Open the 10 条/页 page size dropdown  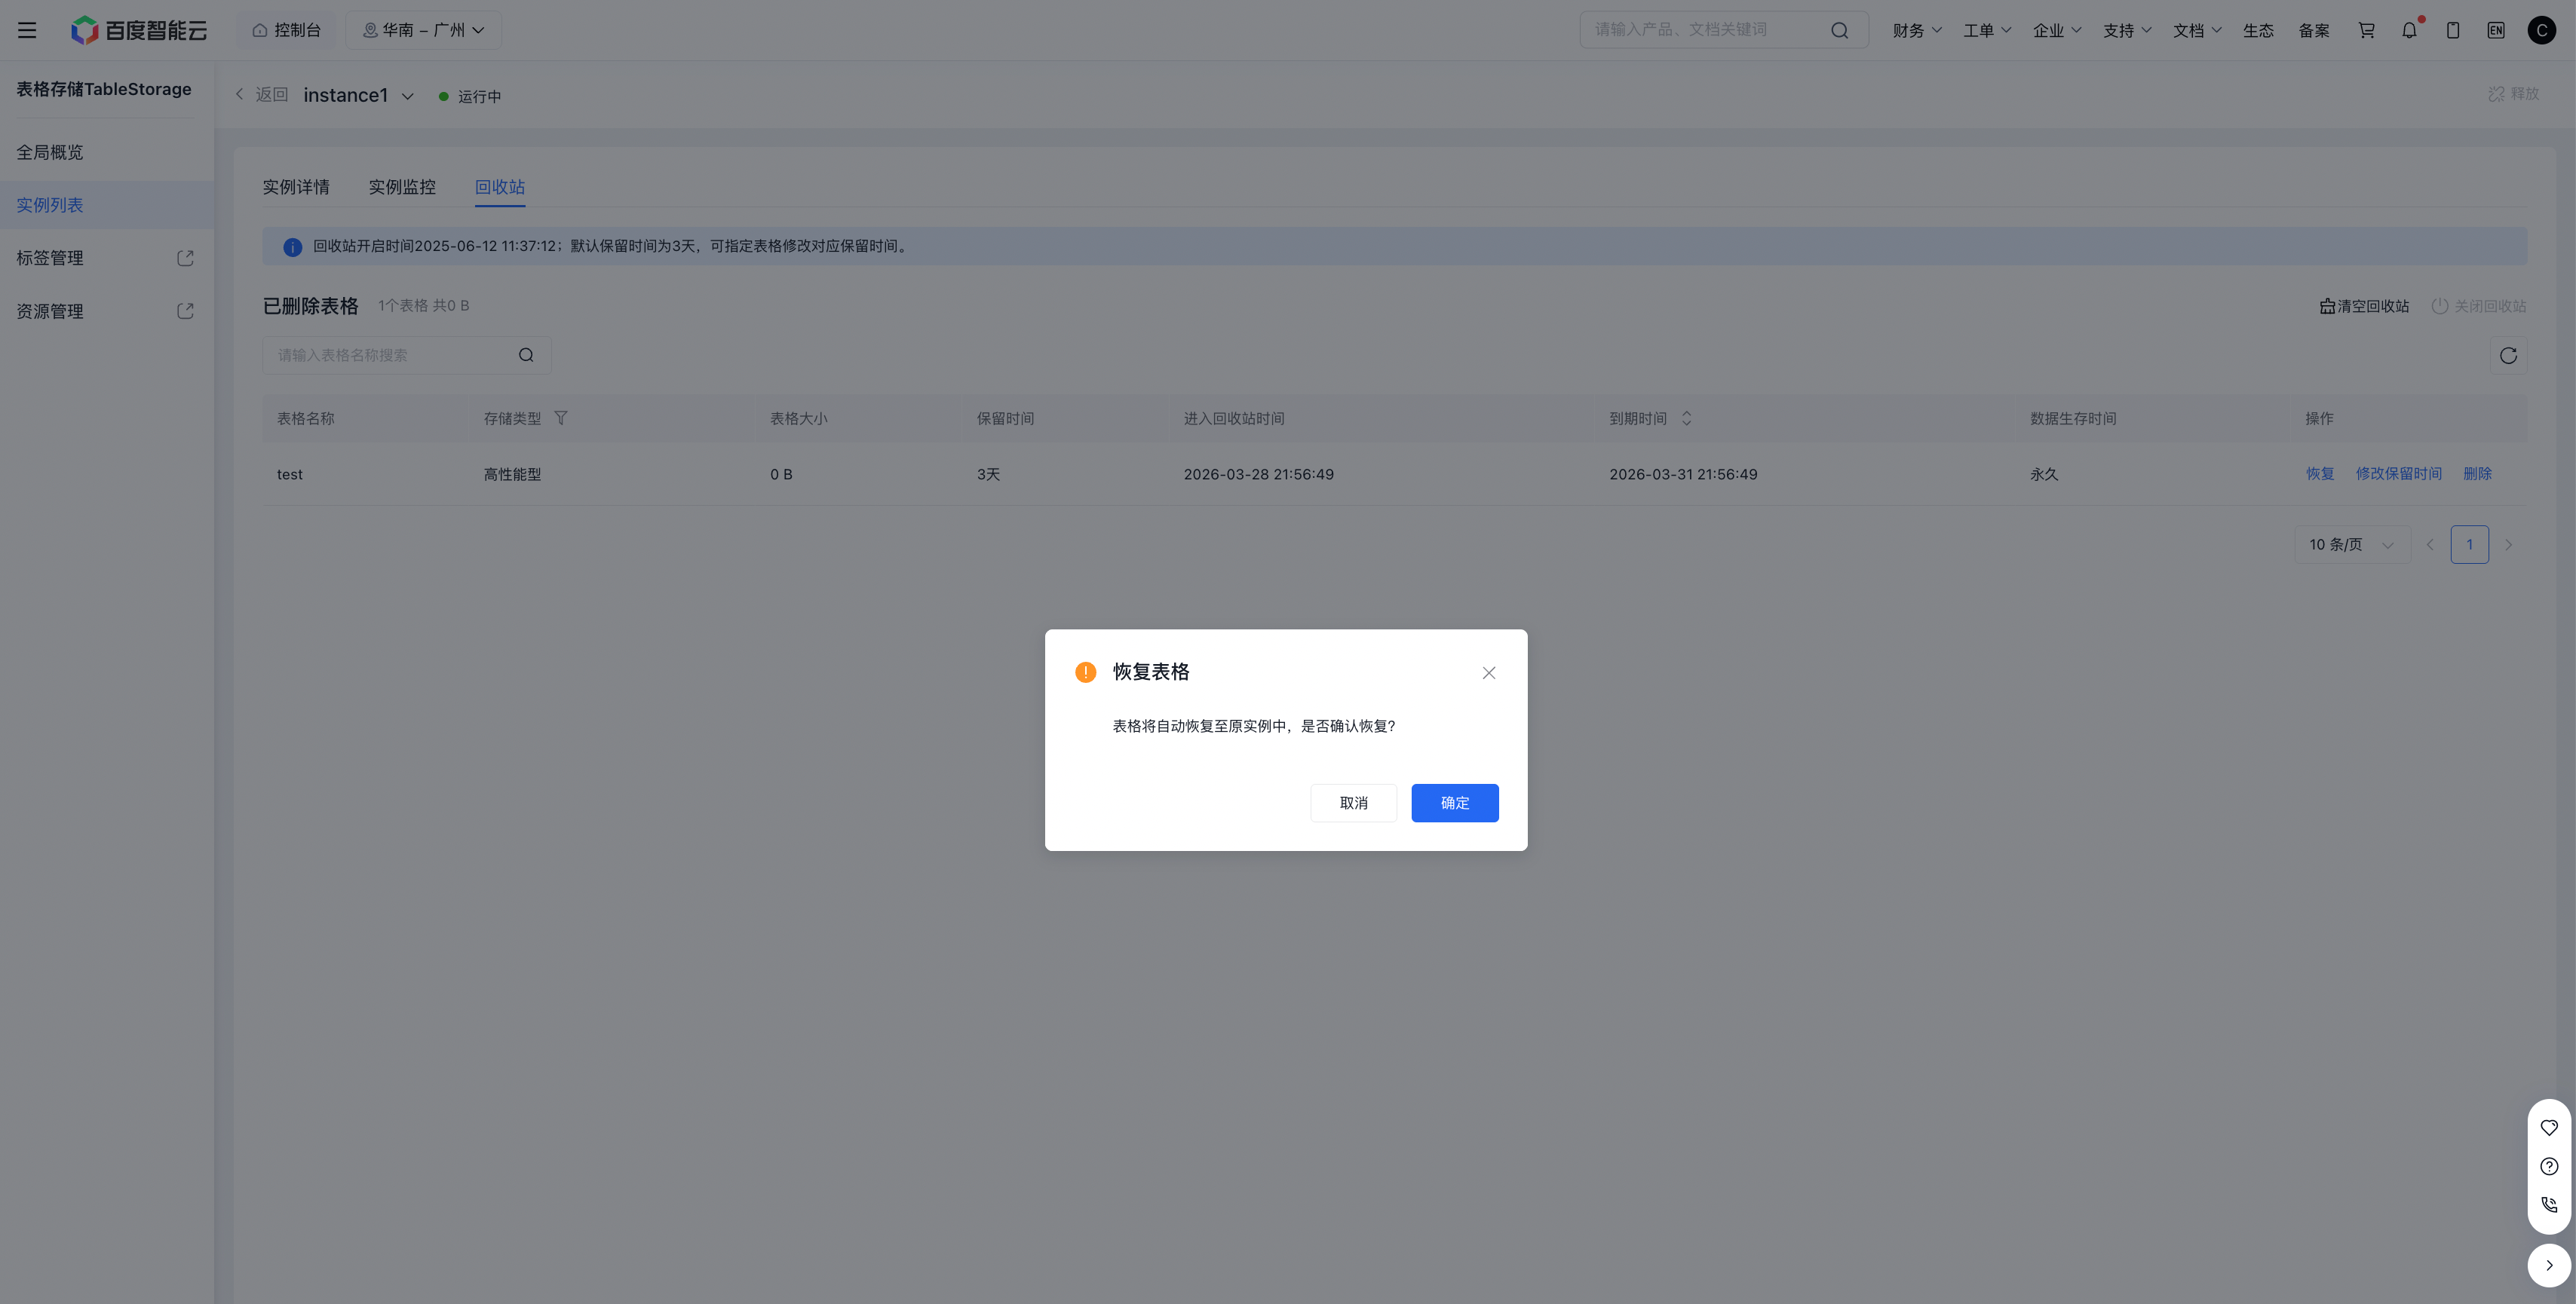(x=2351, y=544)
